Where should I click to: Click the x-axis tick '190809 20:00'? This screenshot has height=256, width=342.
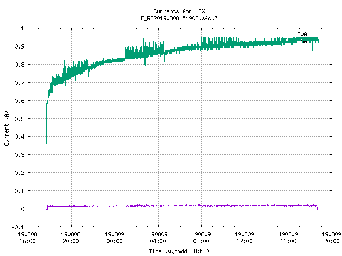click(331, 237)
